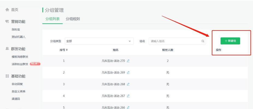Edit group name 凡科互动-活动 268 pencil icon
This screenshot has height=109, width=253.
(128, 84)
